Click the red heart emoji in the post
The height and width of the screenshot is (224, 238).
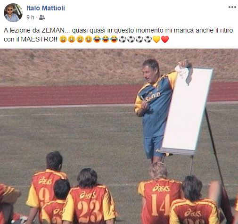165,39
